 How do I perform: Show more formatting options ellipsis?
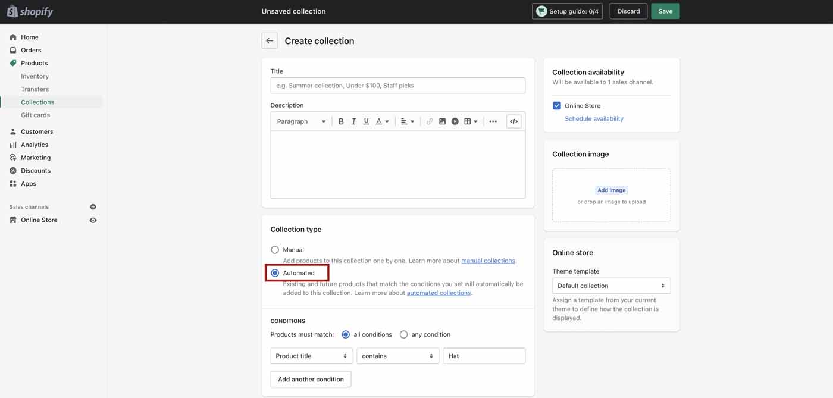click(493, 121)
